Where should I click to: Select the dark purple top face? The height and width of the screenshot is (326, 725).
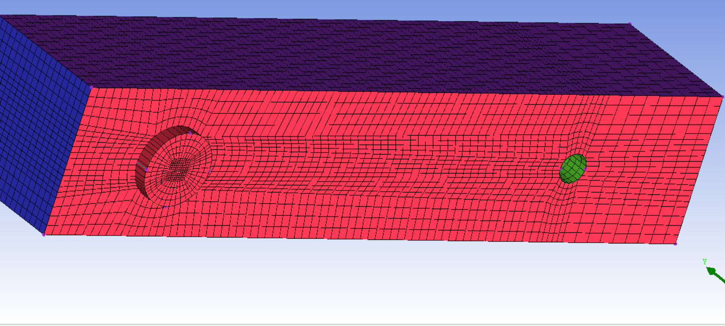coord(356,55)
